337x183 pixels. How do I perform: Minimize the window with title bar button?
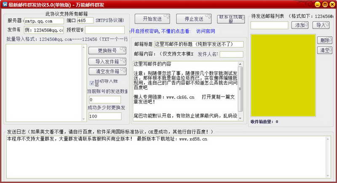click(318, 4)
